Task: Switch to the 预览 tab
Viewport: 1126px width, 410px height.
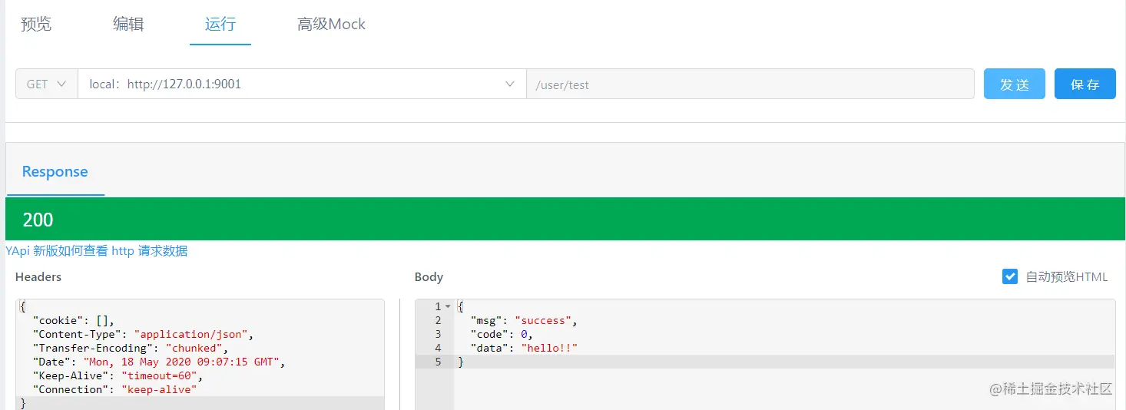Action: pos(36,24)
